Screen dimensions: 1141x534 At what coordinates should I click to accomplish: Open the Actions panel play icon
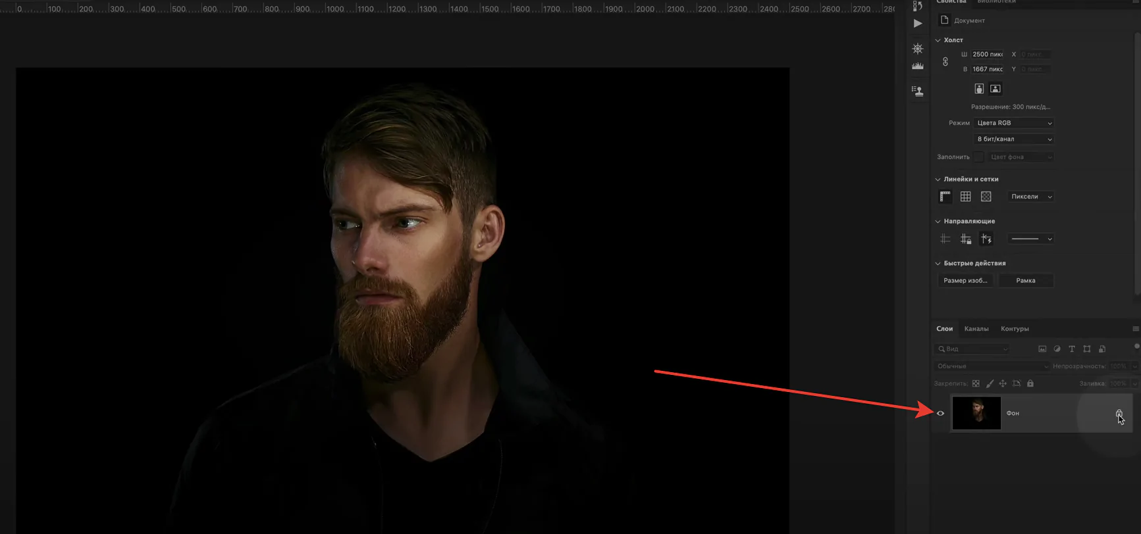(918, 24)
